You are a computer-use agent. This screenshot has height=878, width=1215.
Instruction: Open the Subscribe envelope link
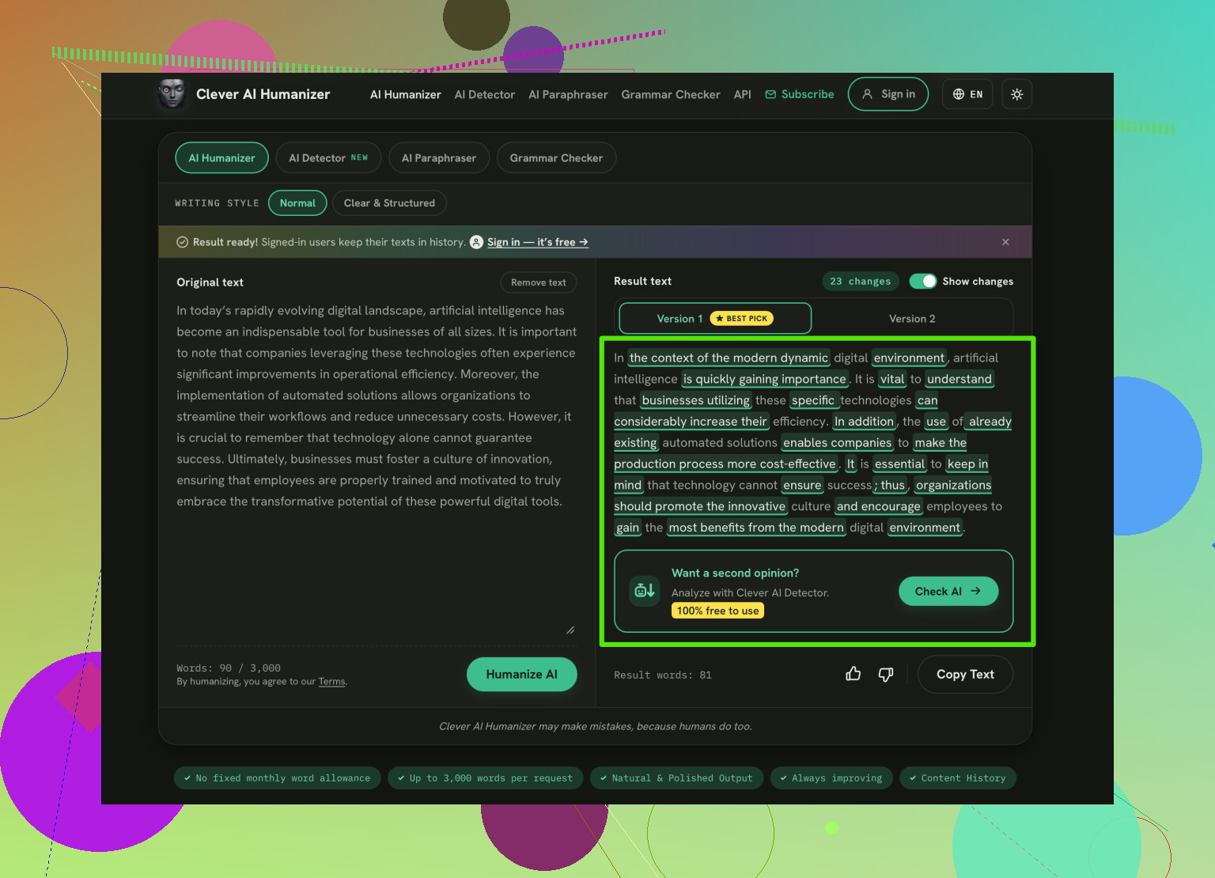tap(800, 94)
